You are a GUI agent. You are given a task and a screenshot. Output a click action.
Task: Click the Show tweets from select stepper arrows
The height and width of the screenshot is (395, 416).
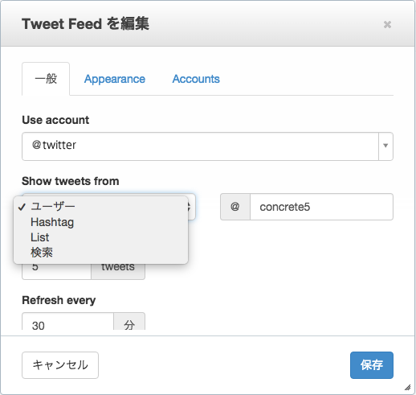(x=190, y=207)
